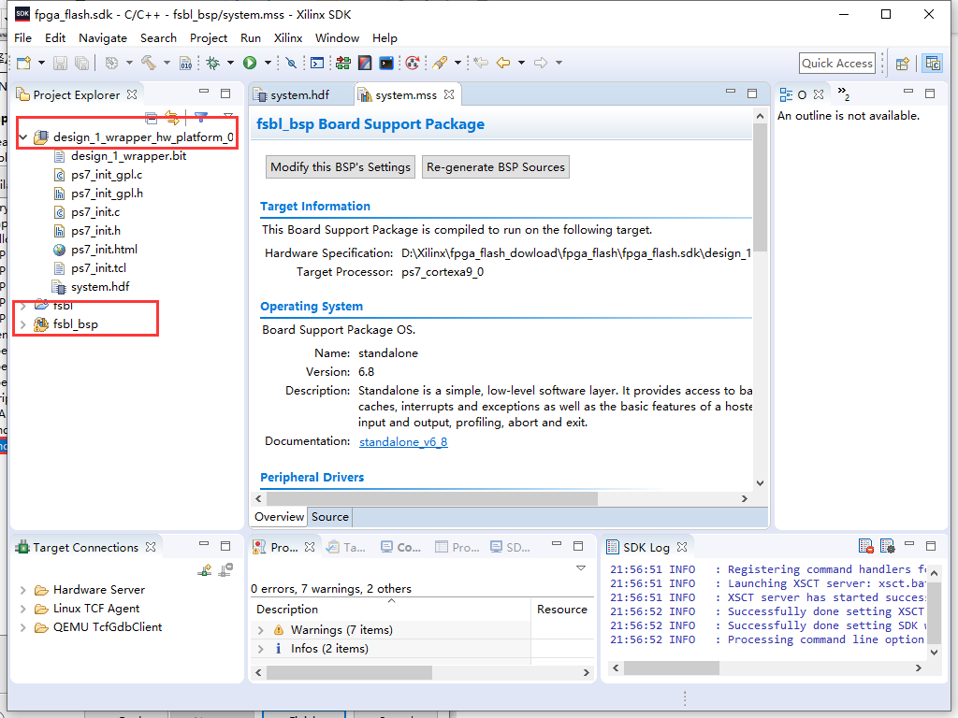Maximize the Project Explorer panel

pos(225,93)
